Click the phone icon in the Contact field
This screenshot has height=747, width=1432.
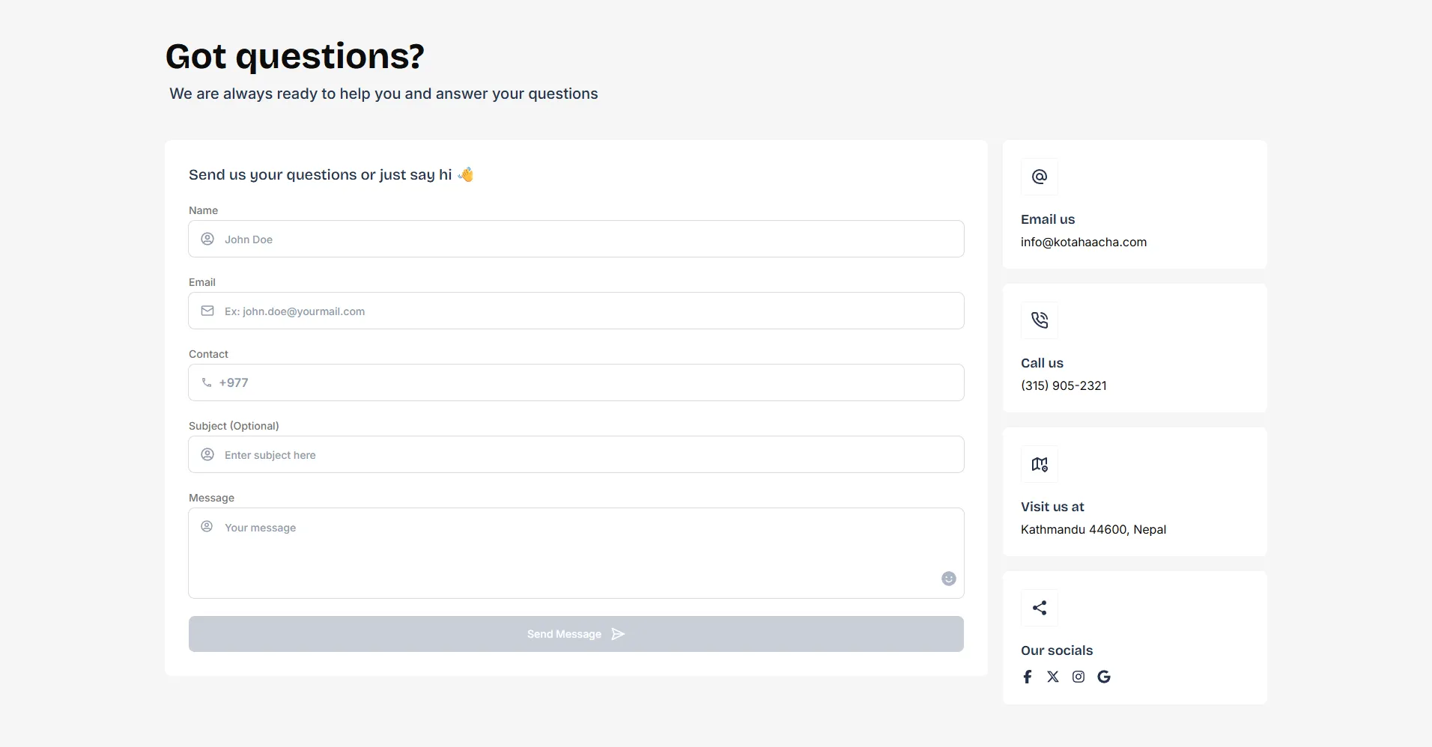point(207,382)
